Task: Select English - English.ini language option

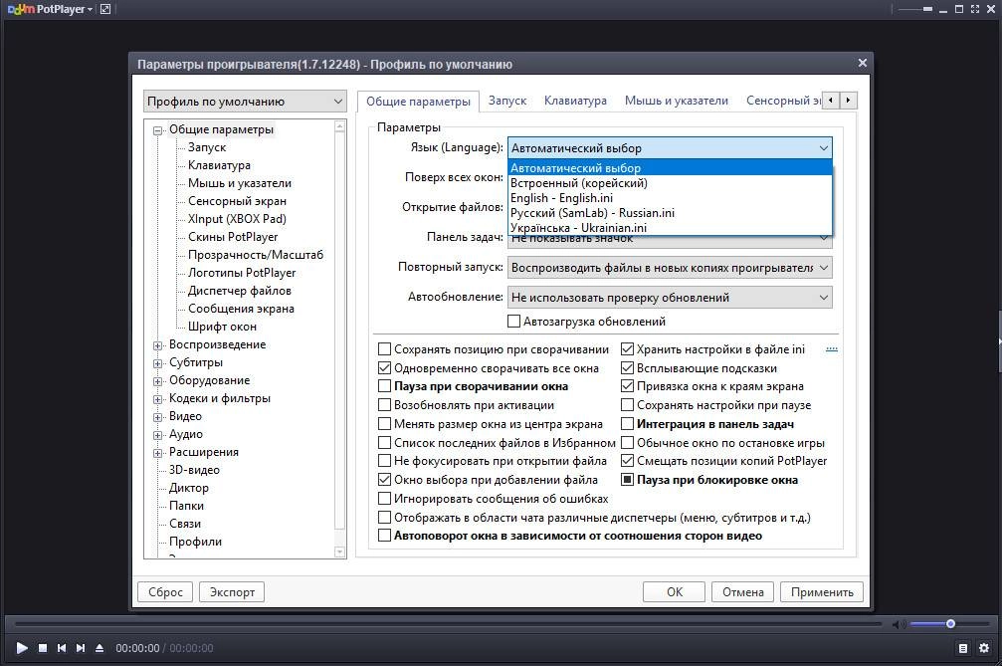Action: pos(671,198)
